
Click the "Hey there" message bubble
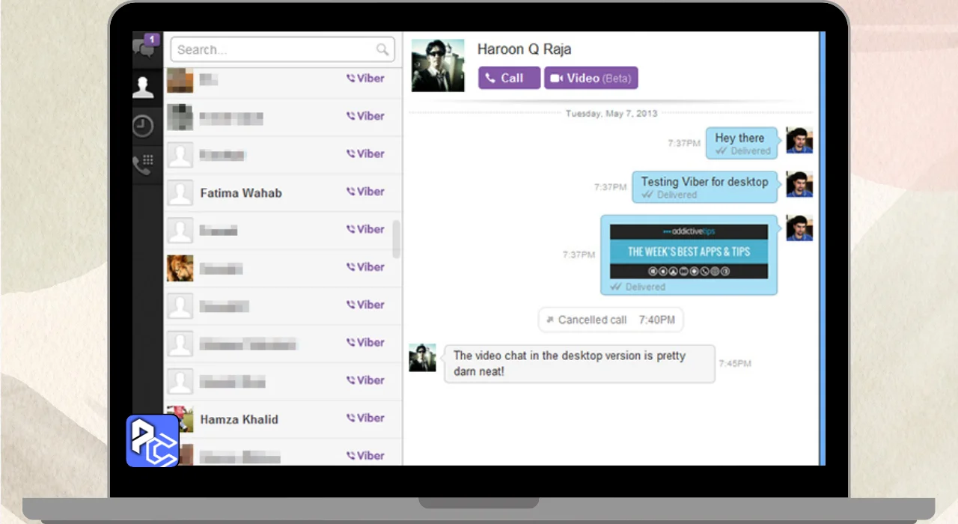(742, 143)
